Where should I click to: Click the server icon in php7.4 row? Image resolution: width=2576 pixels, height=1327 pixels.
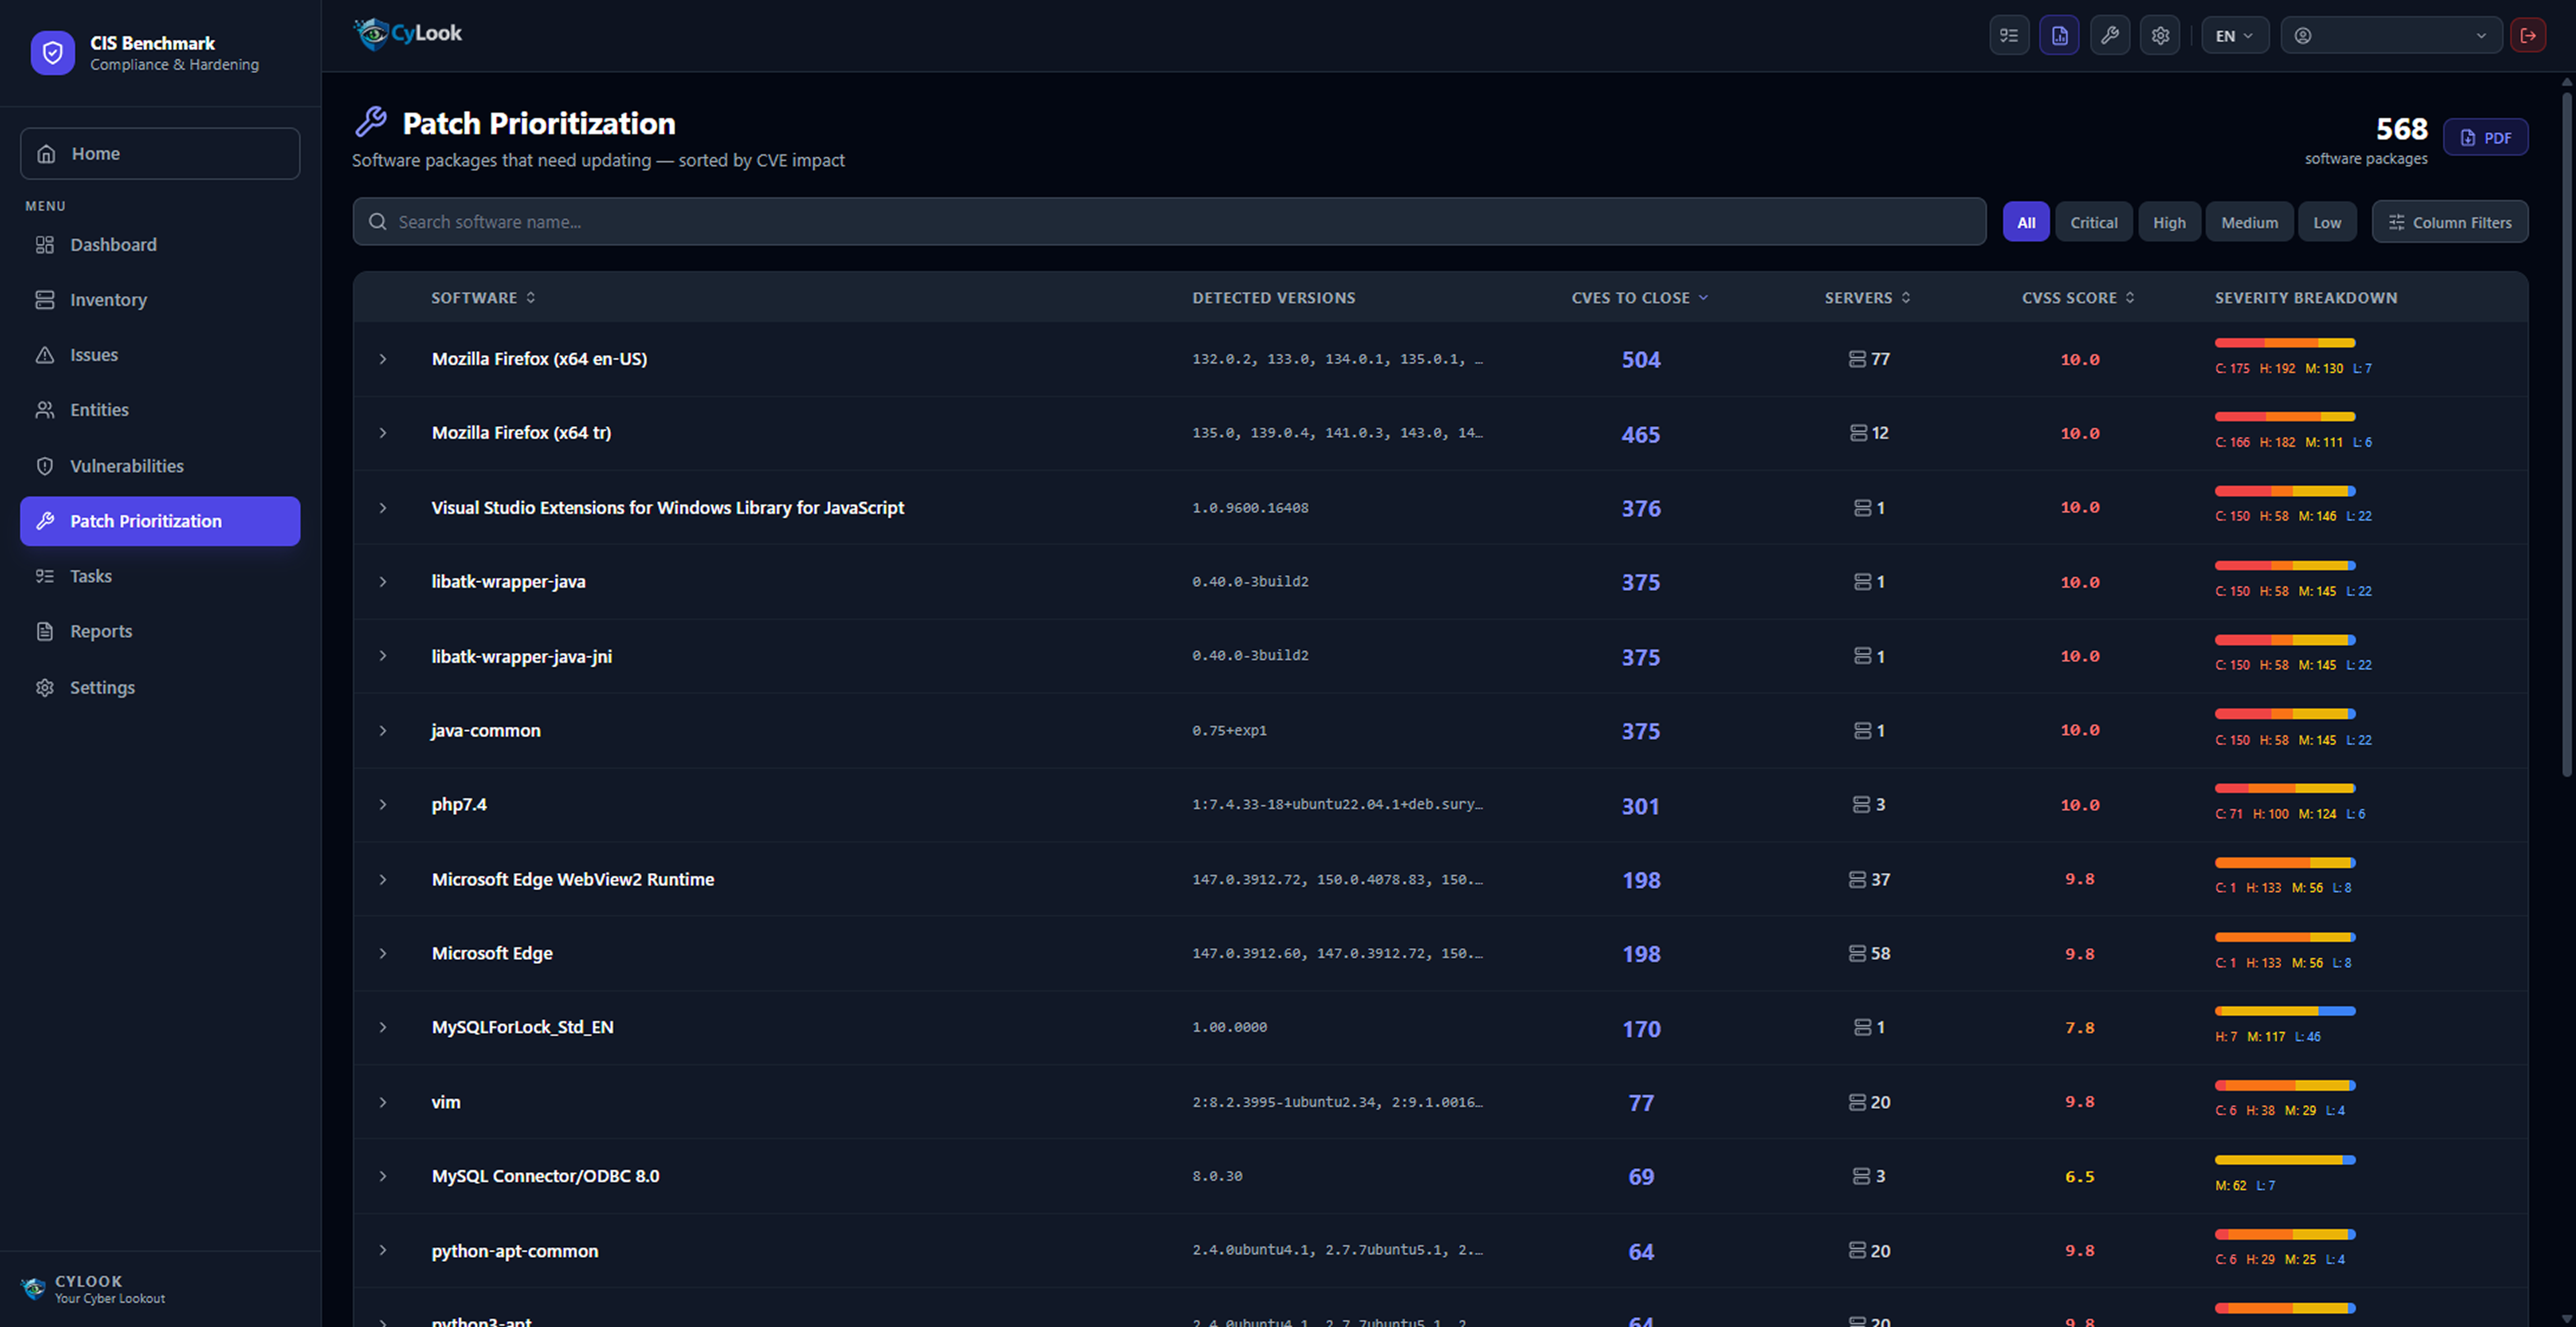[x=1861, y=805]
